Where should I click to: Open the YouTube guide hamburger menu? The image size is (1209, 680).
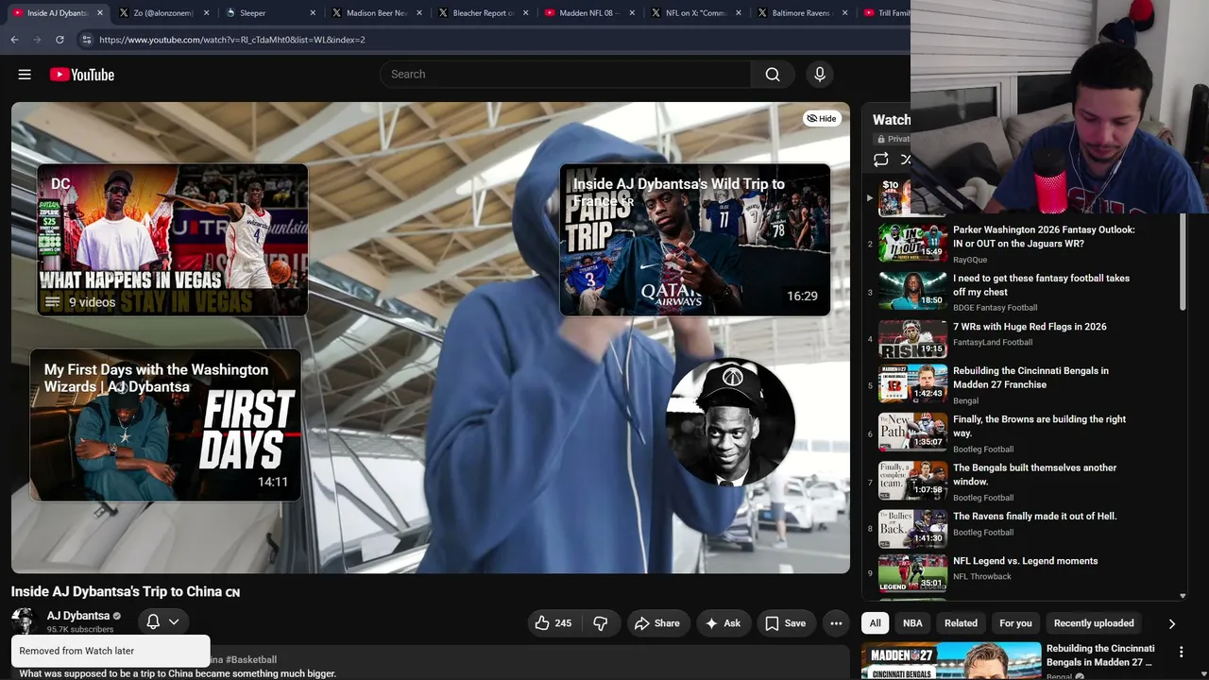tap(25, 75)
